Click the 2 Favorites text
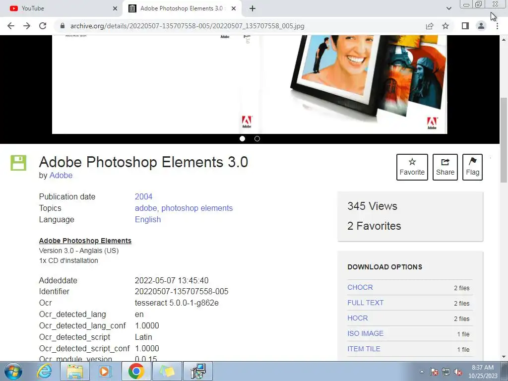The width and height of the screenshot is (508, 381). [x=374, y=226]
